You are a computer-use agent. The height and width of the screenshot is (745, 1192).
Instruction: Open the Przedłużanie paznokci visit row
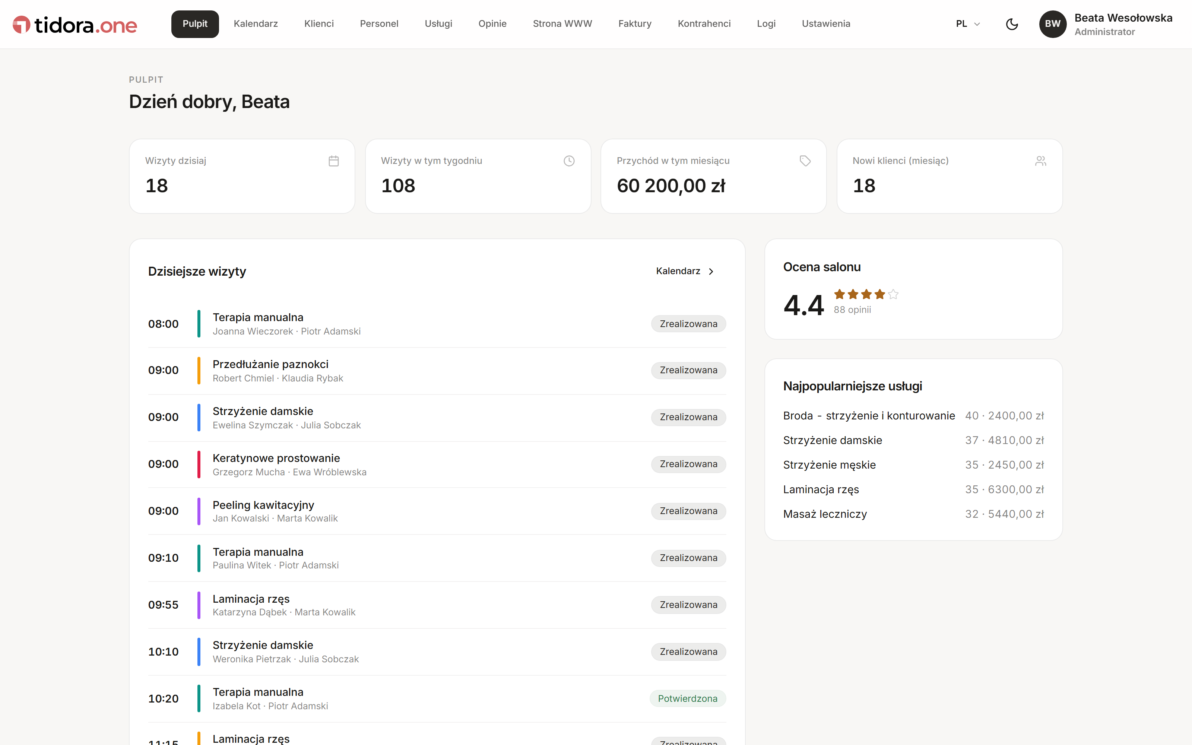pyautogui.click(x=437, y=371)
